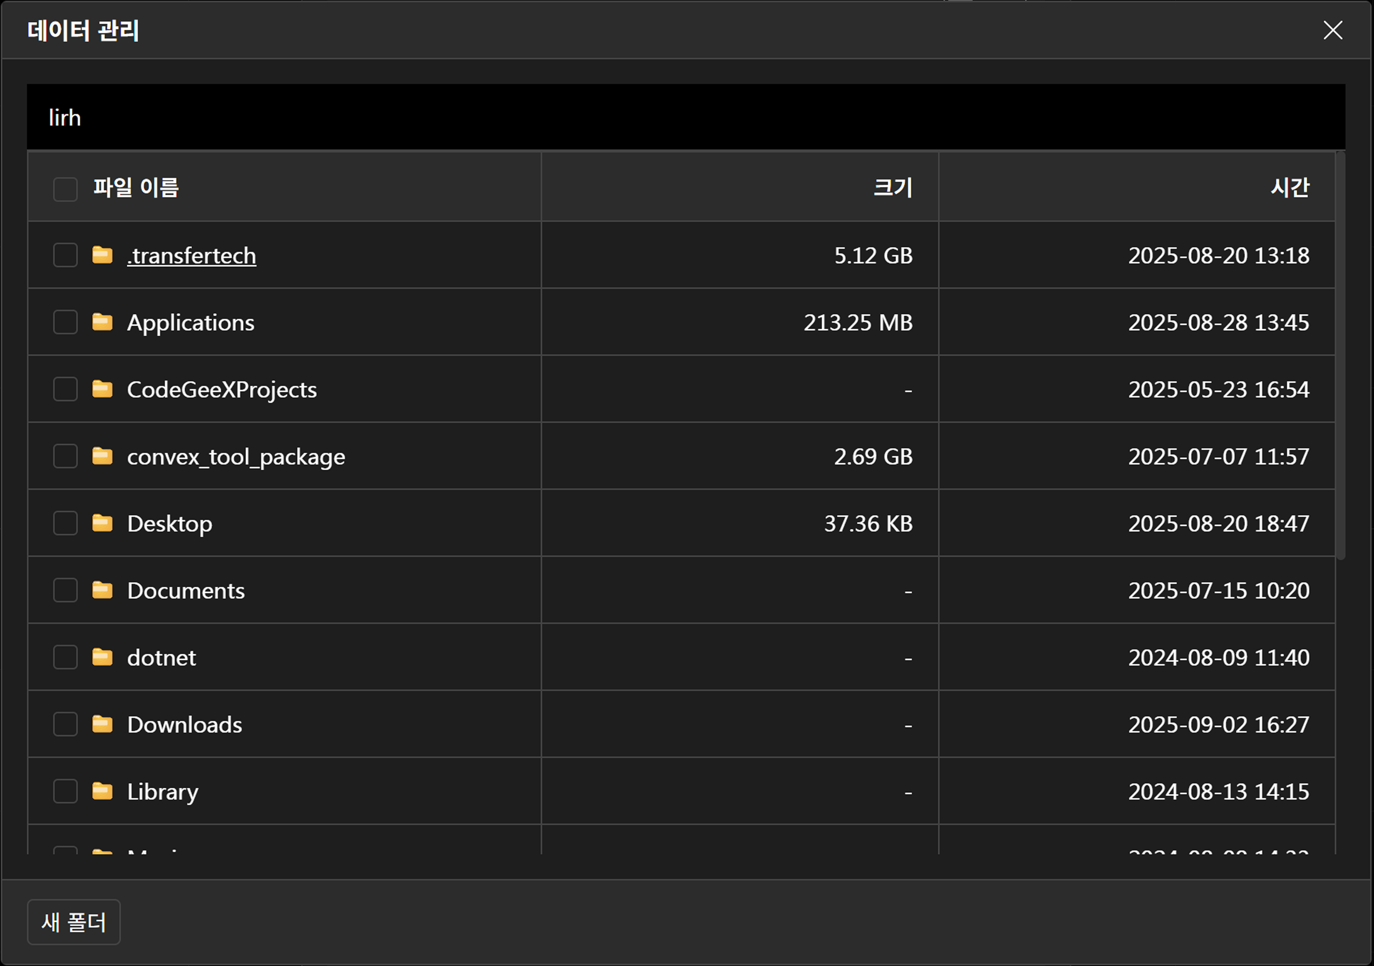Click the 파일 이름 column header
1374x966 pixels.
pos(136,187)
